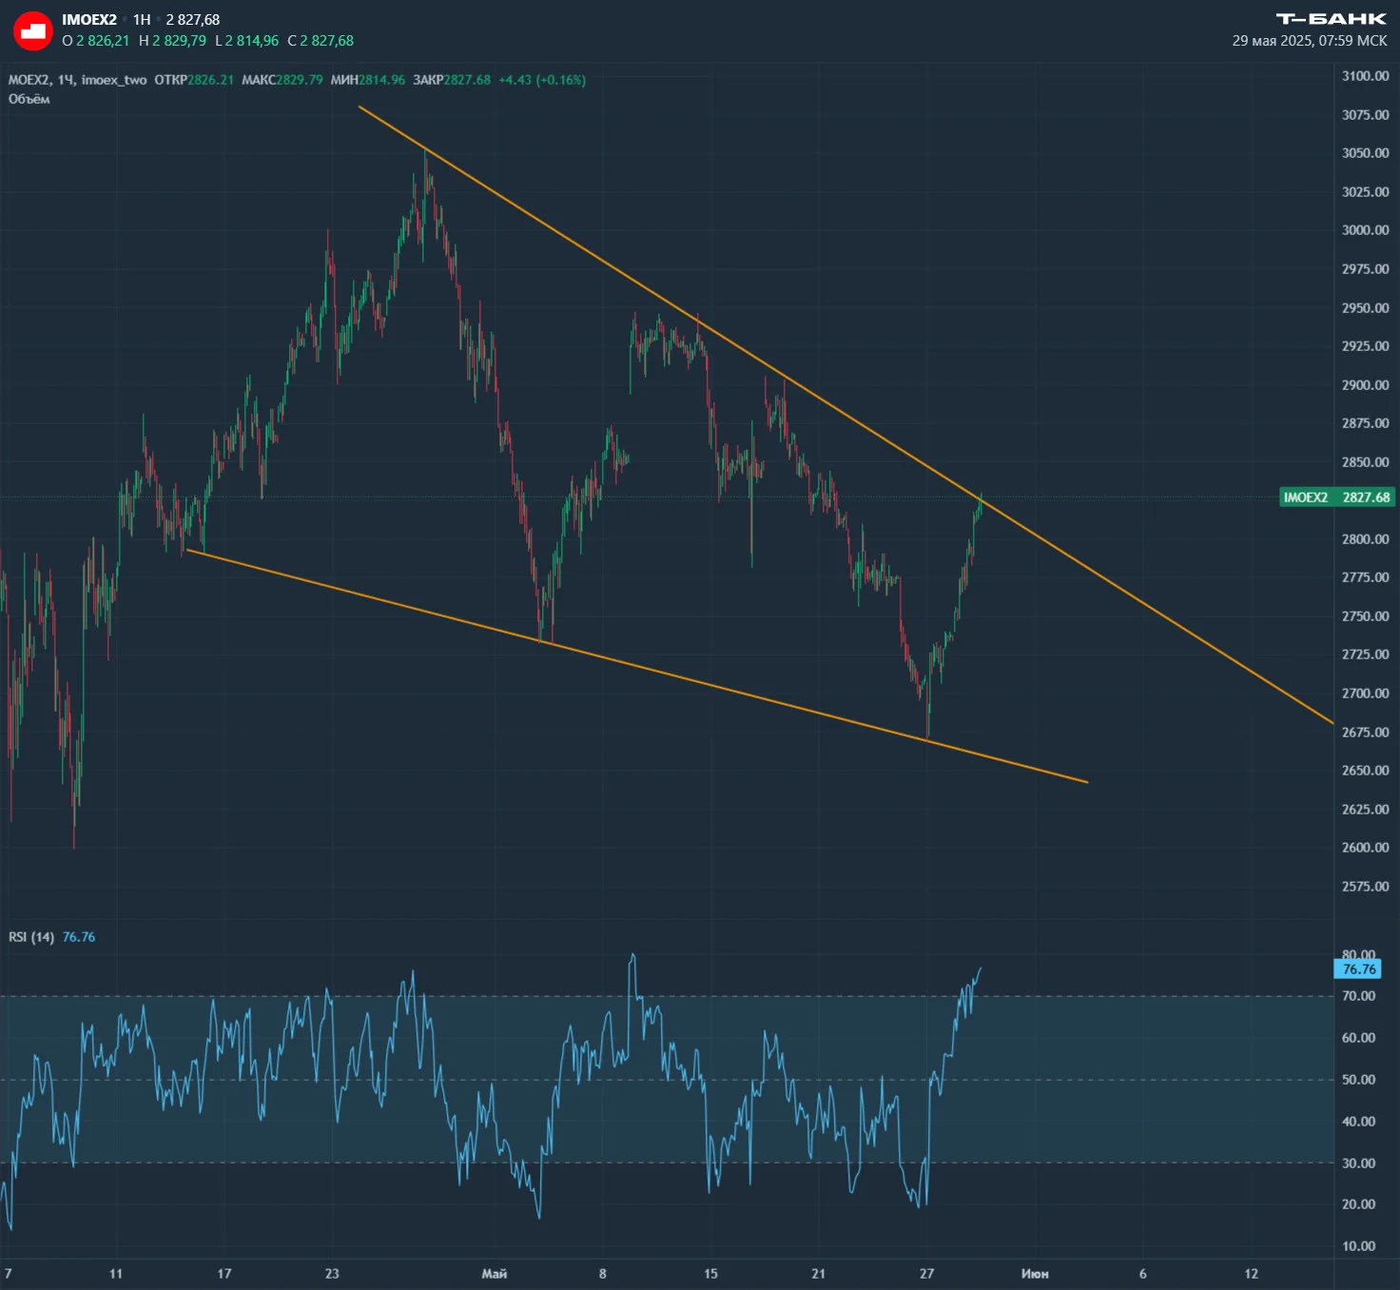Click the 3100.00 price axis label
Viewport: 1400px width, 1290px height.
pyautogui.click(x=1365, y=76)
